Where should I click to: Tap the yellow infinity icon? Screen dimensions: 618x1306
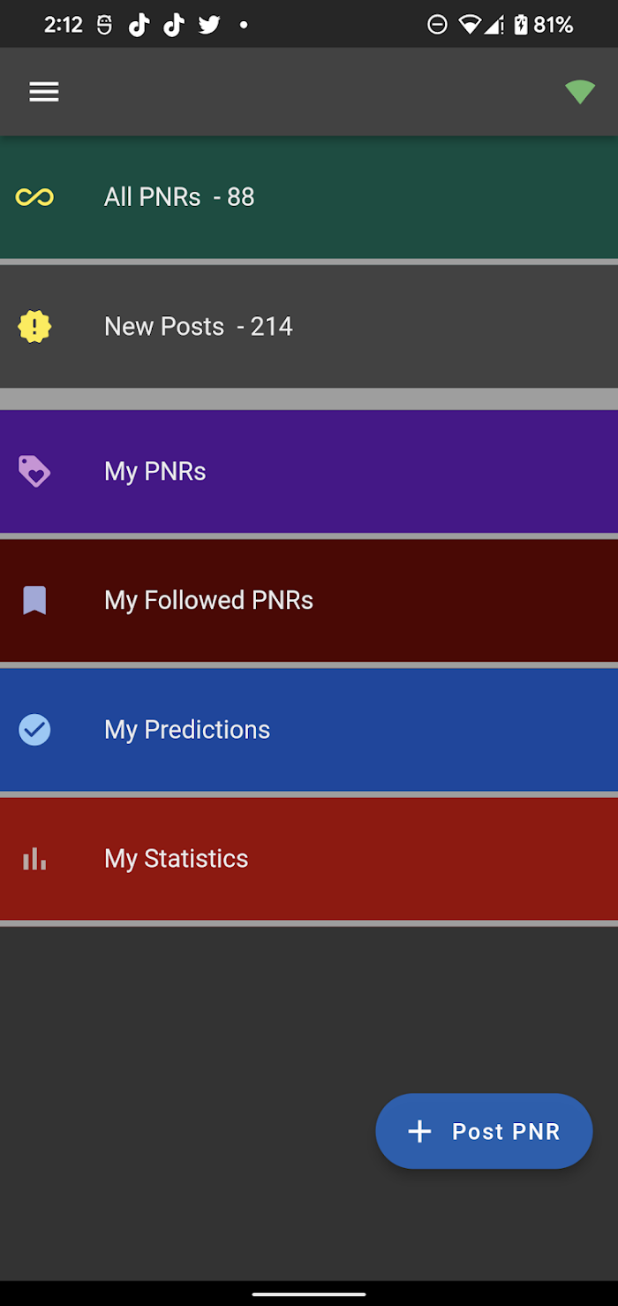(x=34, y=197)
